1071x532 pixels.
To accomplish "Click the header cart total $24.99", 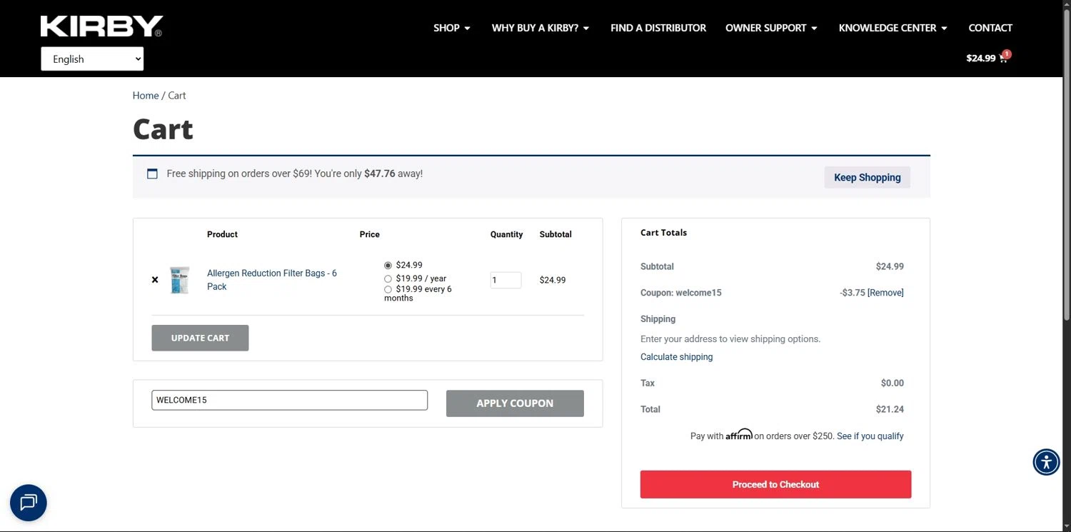I will point(980,59).
